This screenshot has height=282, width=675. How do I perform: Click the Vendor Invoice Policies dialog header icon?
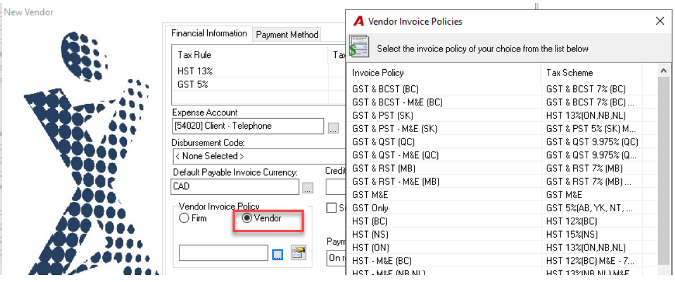pos(358,46)
